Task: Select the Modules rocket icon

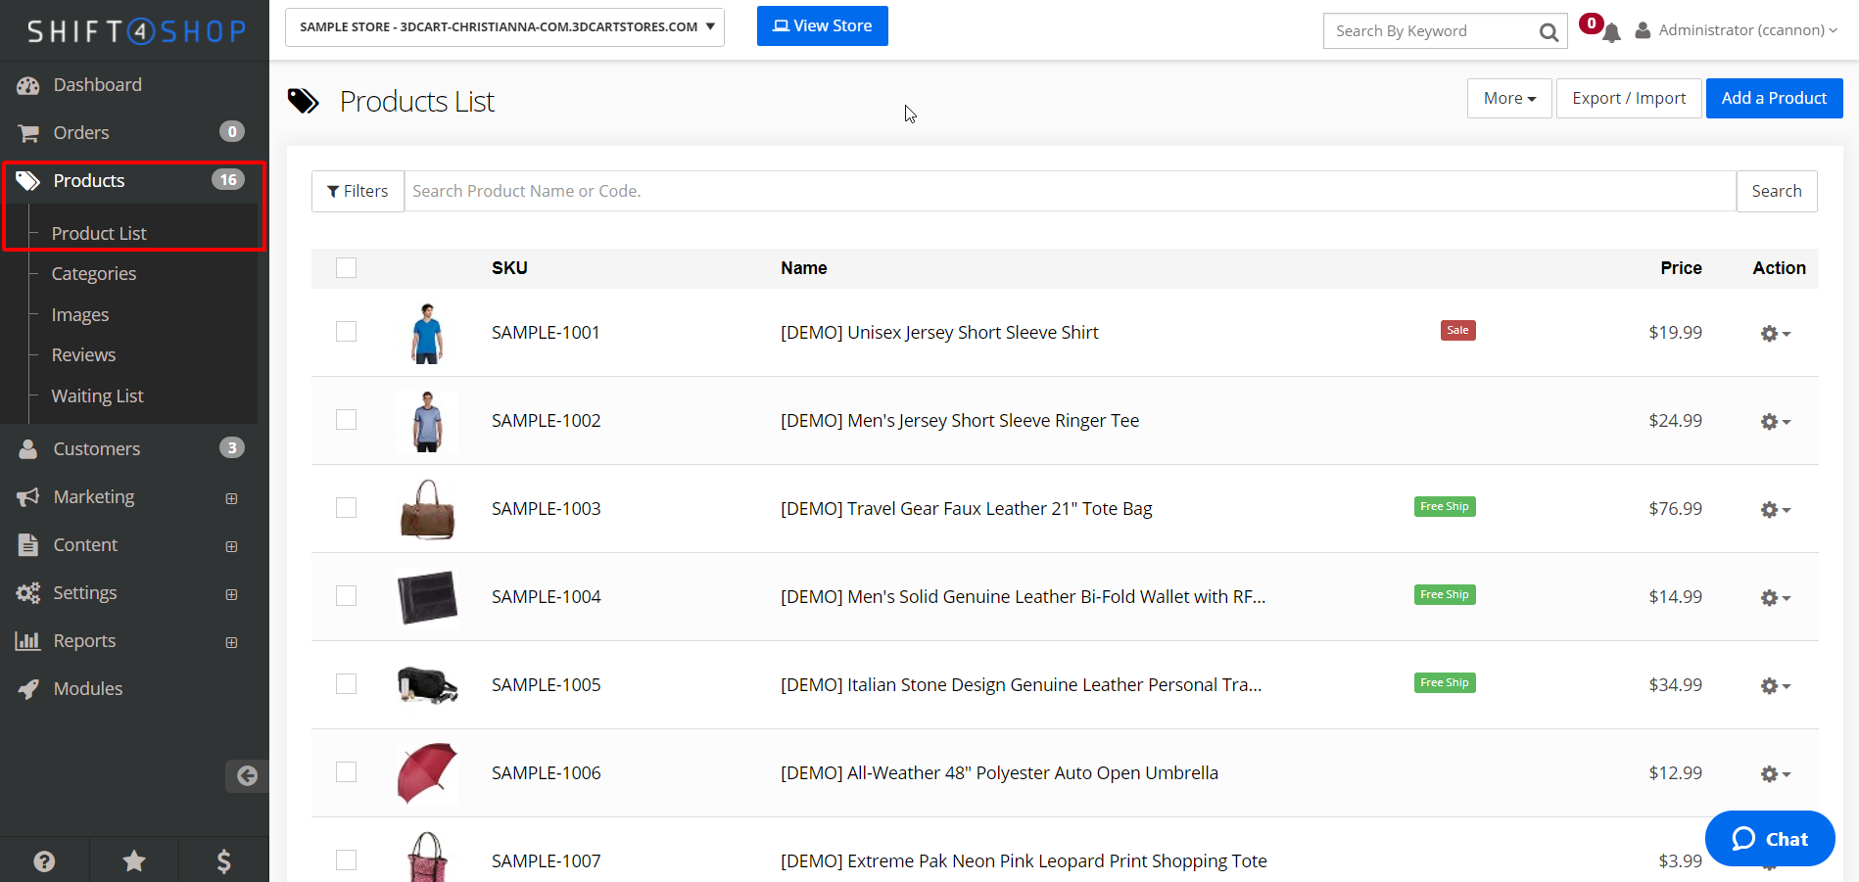Action: coord(28,688)
